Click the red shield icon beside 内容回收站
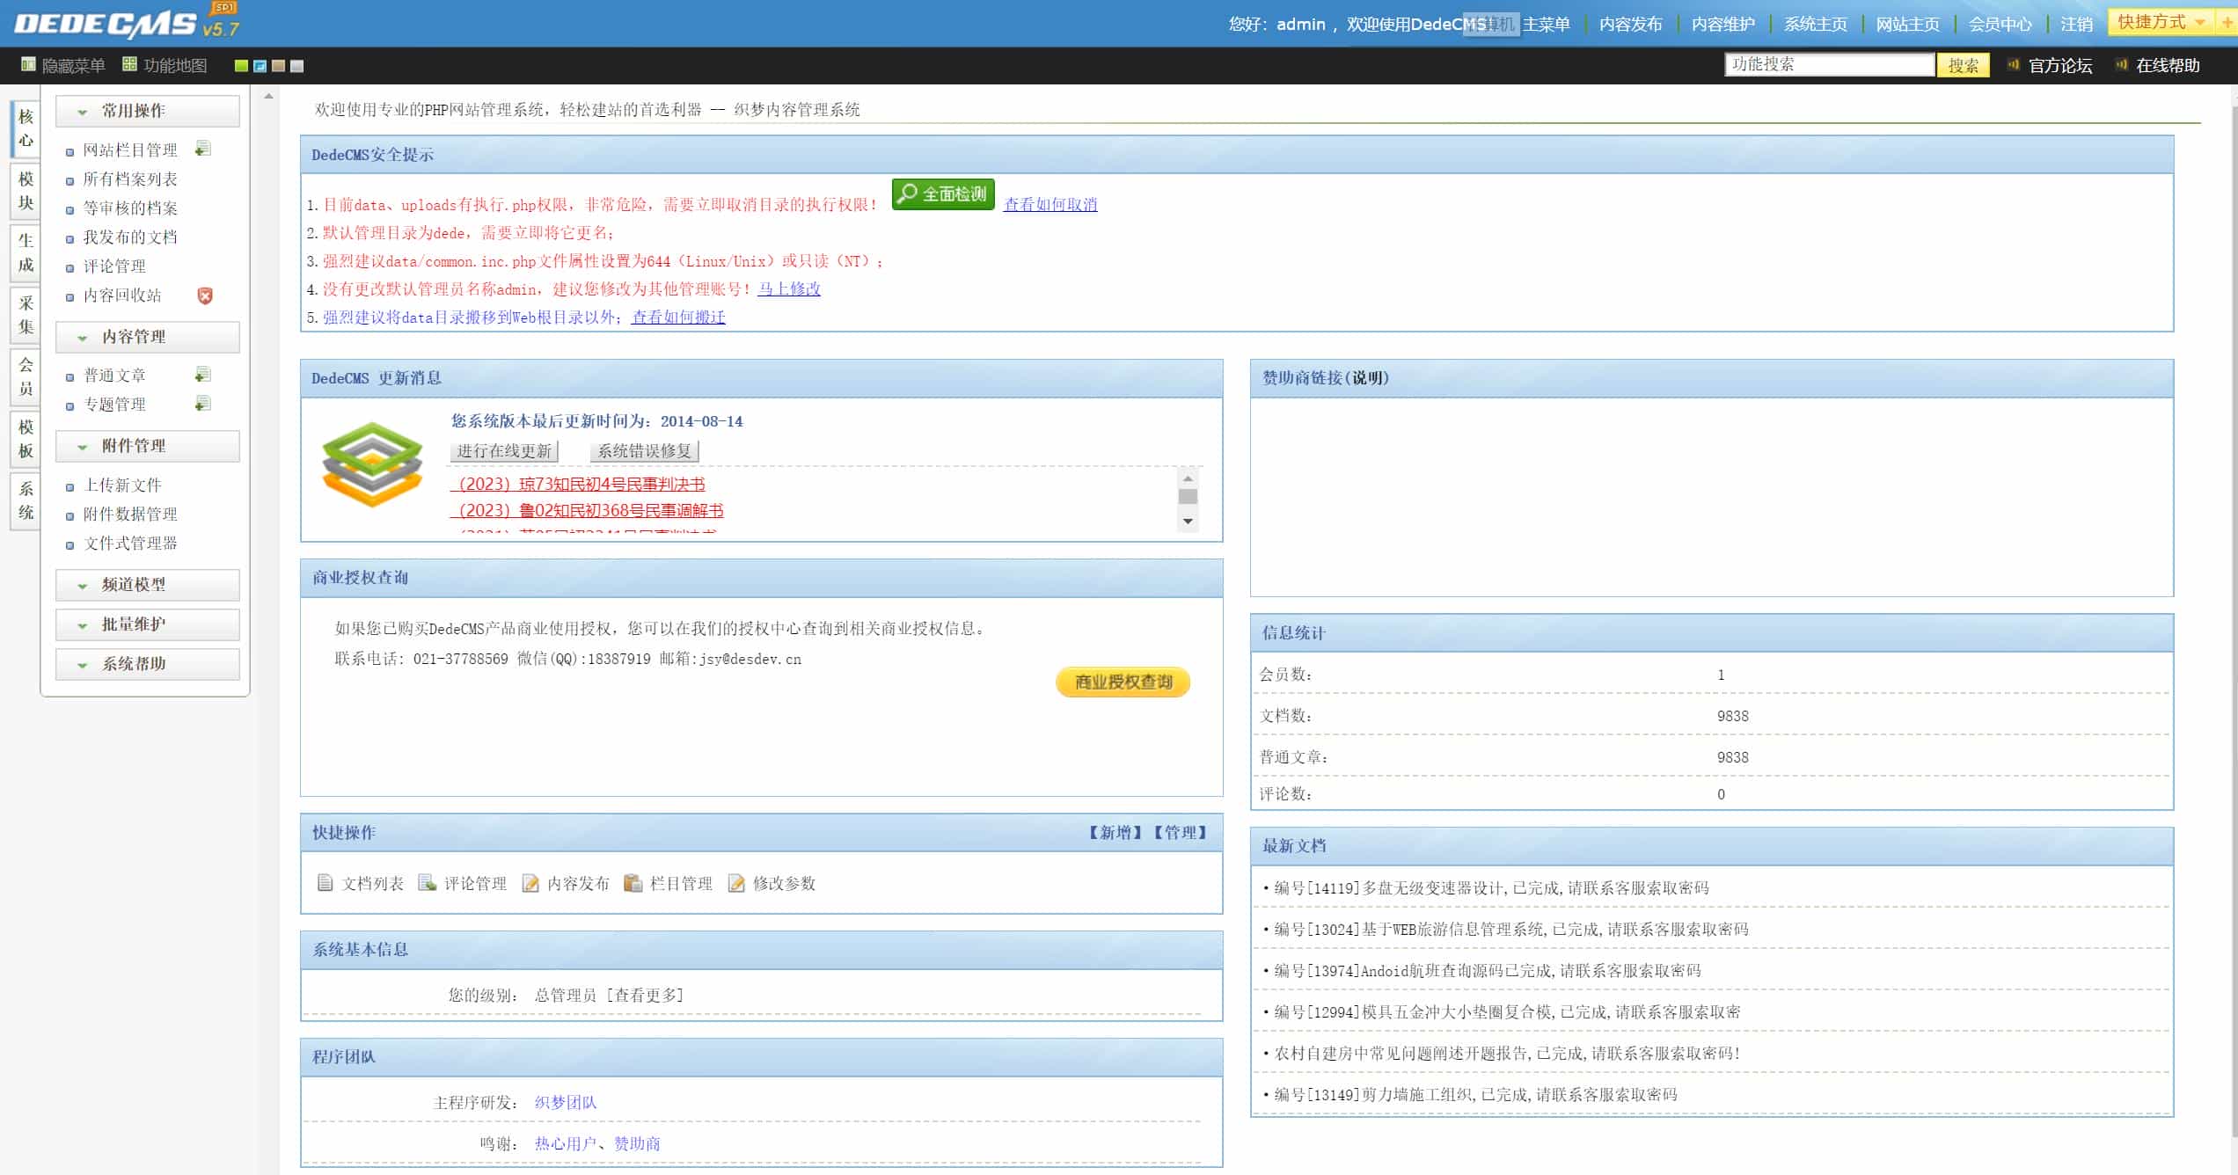 coord(205,296)
